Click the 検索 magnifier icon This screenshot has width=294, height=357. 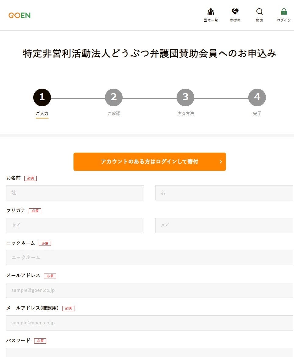coord(260,12)
